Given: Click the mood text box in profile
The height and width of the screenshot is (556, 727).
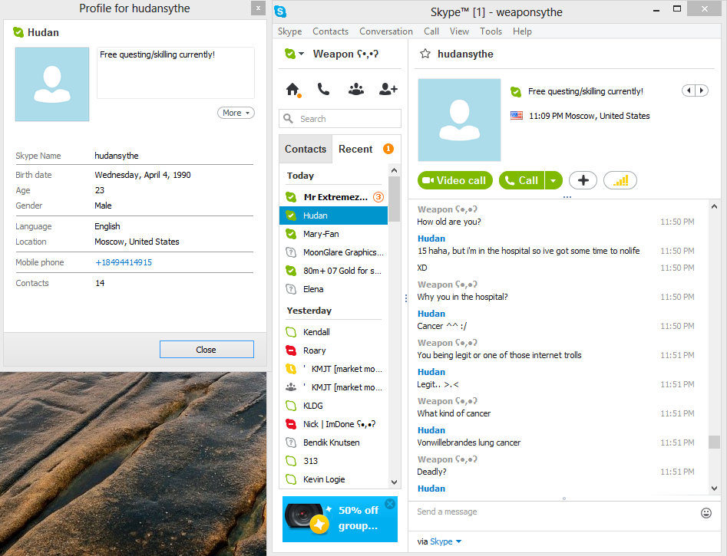Looking at the screenshot, I should pos(176,73).
